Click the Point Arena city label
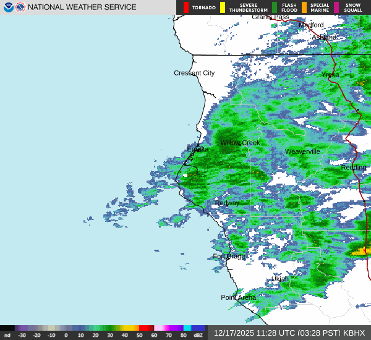Image resolution: width=371 pixels, height=340 pixels. pyautogui.click(x=238, y=297)
